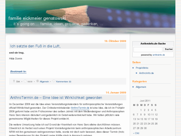Focus the AnthroInfo.de-Suche search field

(148, 49)
